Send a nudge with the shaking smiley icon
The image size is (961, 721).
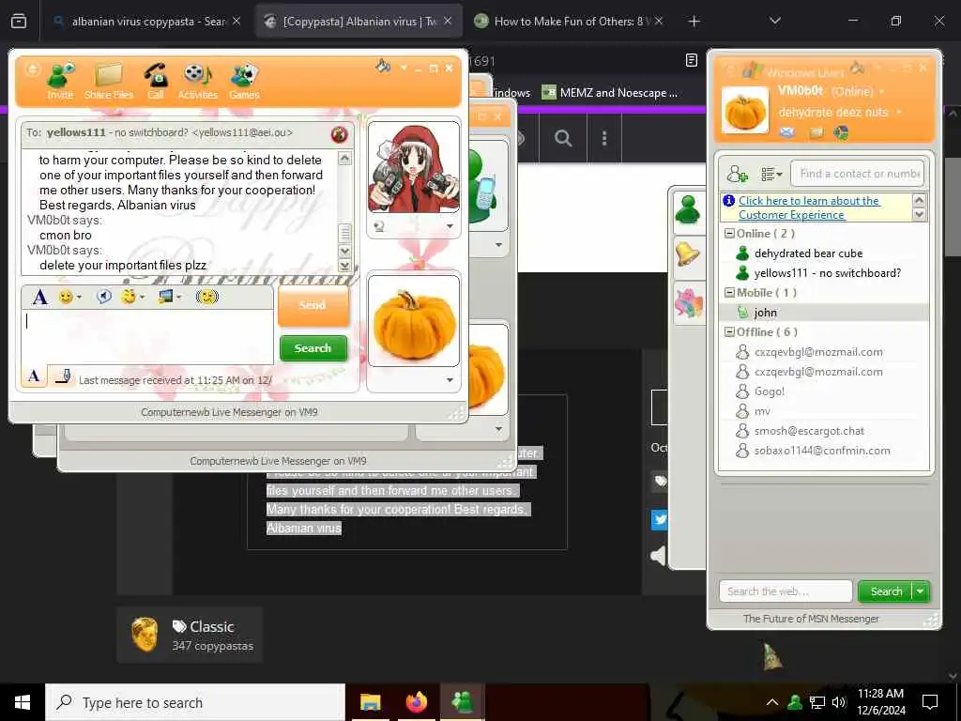coord(207,297)
